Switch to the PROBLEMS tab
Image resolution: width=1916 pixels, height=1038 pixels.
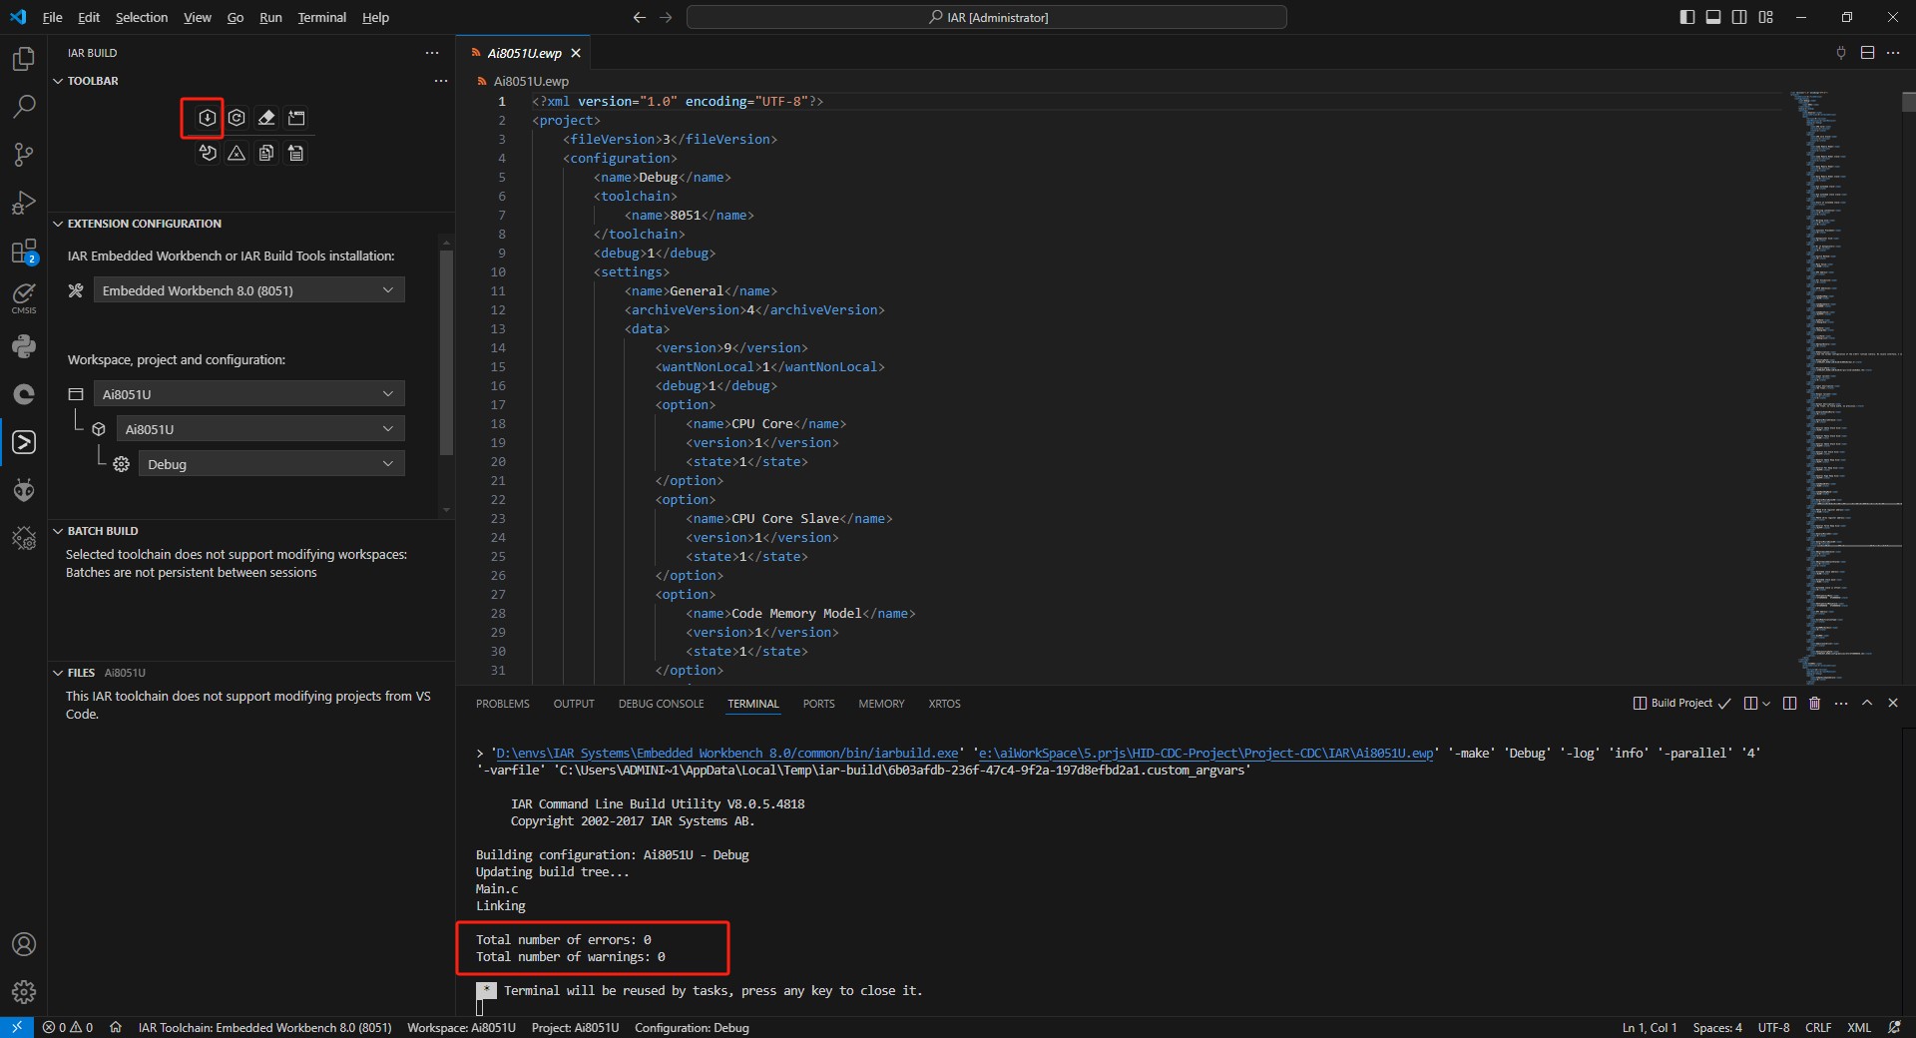coord(503,704)
